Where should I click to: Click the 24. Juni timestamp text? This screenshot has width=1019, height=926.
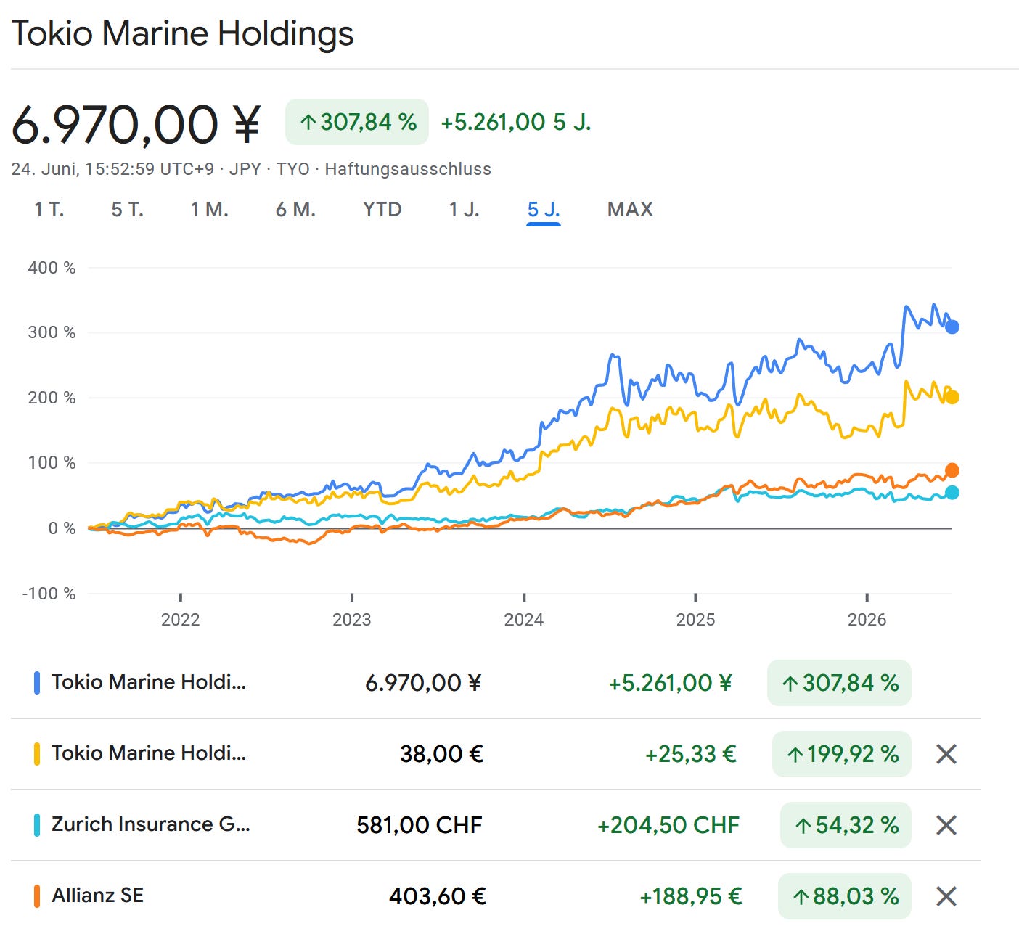[x=112, y=169]
